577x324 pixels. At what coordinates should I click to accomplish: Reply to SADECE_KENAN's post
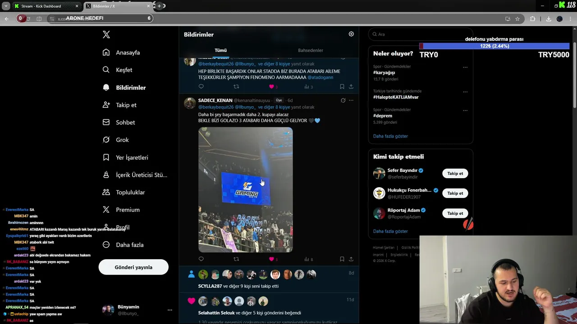point(201,259)
